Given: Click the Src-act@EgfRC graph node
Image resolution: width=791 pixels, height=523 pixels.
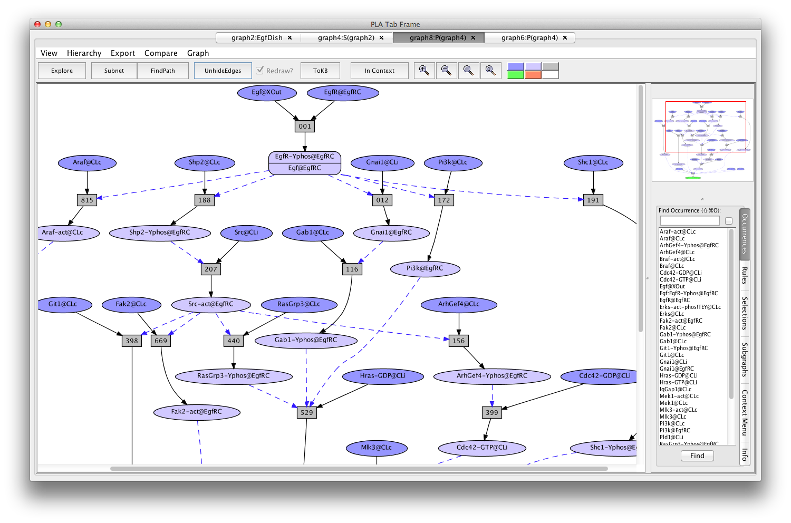Looking at the screenshot, I should point(211,304).
